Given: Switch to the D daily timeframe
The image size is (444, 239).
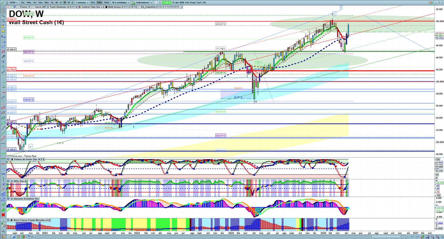Looking at the screenshot, I should [61, 2].
